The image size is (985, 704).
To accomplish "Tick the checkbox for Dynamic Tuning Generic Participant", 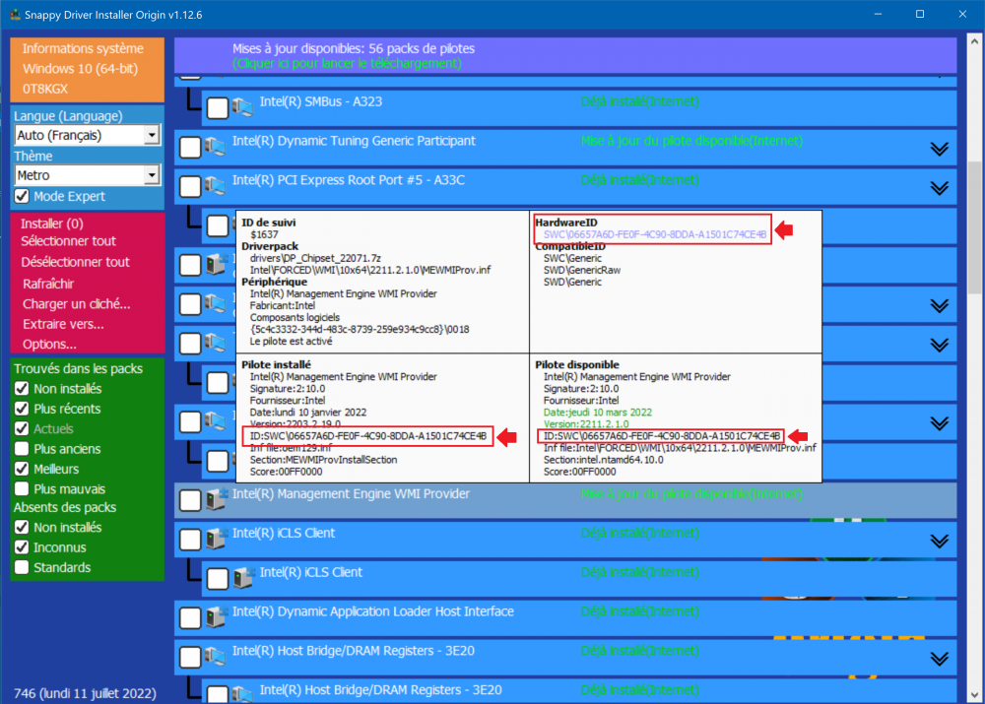I will (x=190, y=148).
